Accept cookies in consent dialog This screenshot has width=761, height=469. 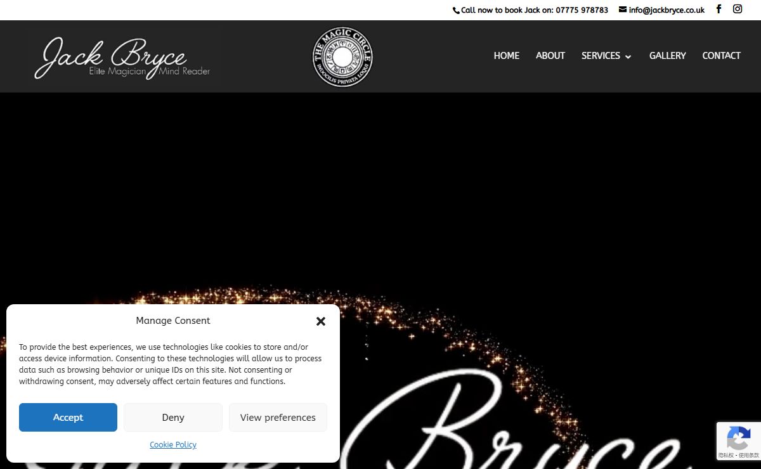[68, 417]
